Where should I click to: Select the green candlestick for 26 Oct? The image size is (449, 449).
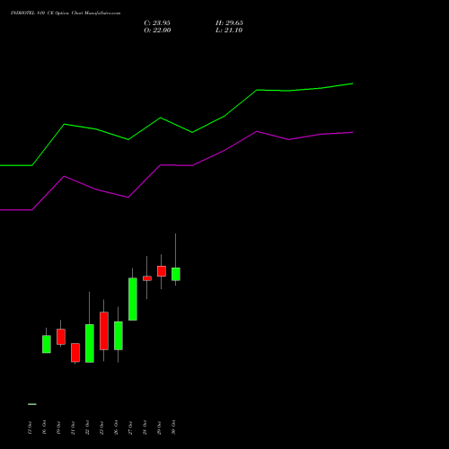click(119, 336)
